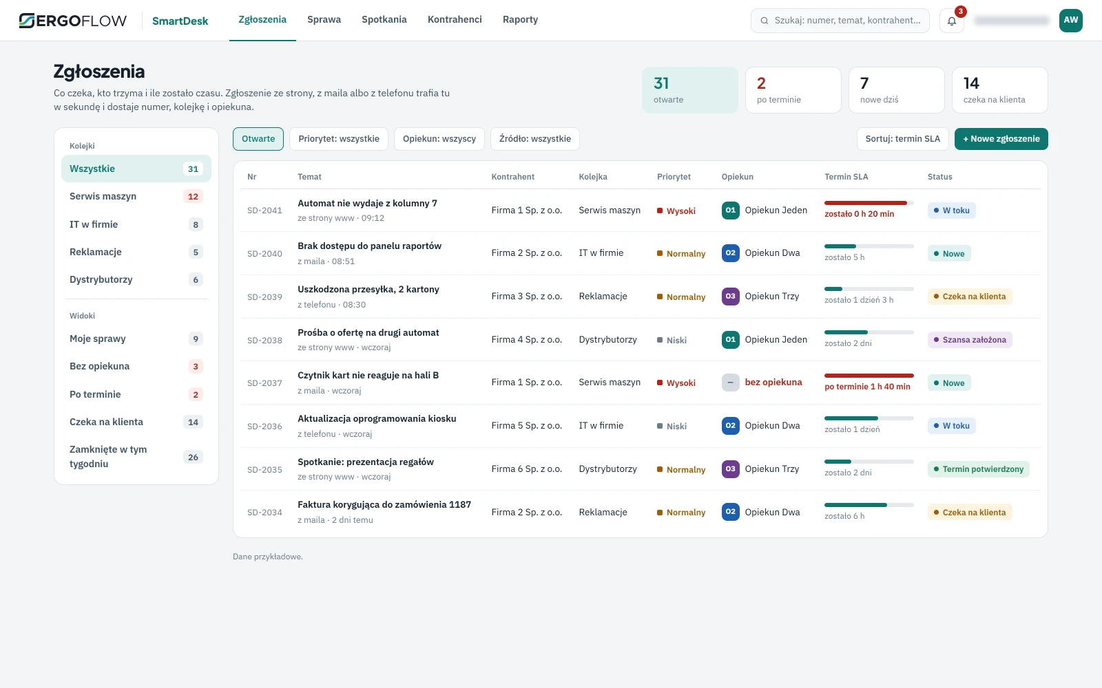Click the bez opiekuna label in SD-2037
The image size is (1102, 688).
(773, 383)
